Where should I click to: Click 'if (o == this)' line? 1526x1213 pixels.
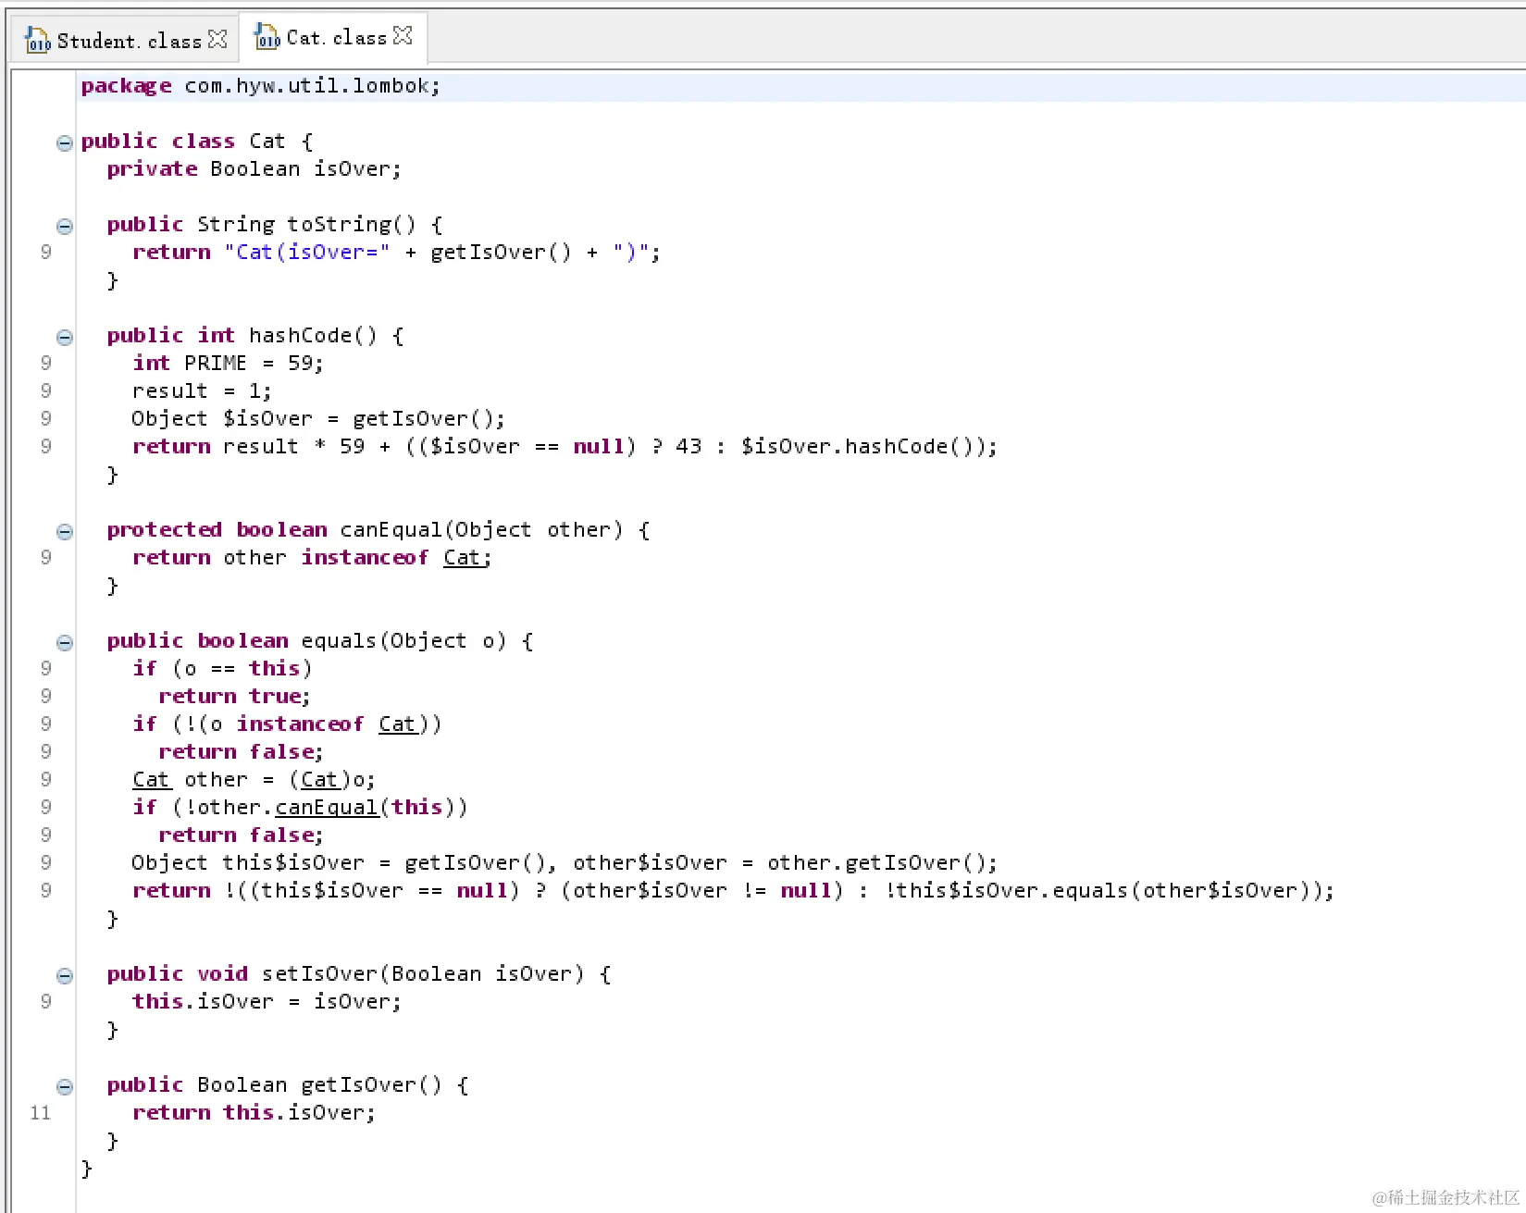222,669
